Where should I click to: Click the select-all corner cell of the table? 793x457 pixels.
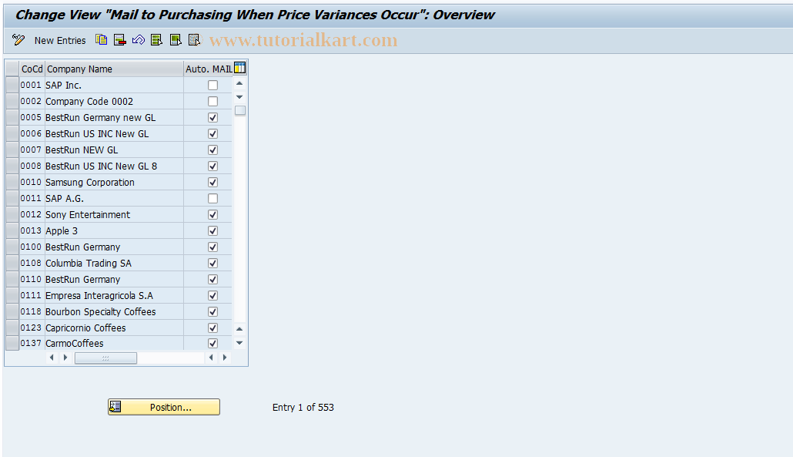[x=12, y=69]
